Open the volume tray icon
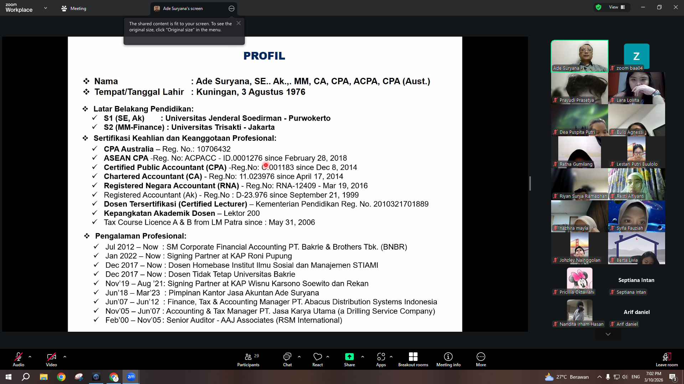The height and width of the screenshot is (384, 684). point(625,377)
